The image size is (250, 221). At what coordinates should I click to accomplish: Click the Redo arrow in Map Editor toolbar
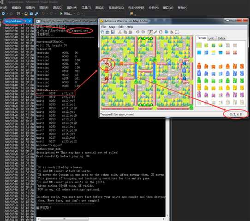click(x=143, y=32)
